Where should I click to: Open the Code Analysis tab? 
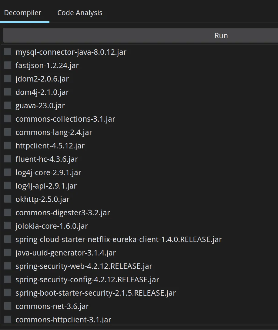click(80, 13)
